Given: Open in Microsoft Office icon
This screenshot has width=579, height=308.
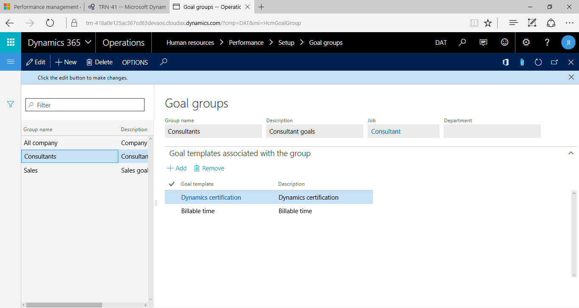Looking at the screenshot, I should coord(505,62).
